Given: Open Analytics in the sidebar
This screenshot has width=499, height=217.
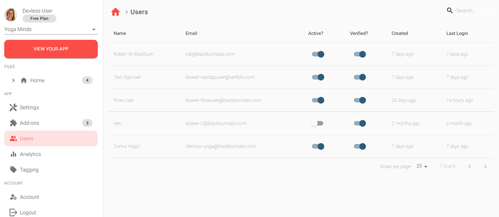Looking at the screenshot, I should click(x=51, y=154).
